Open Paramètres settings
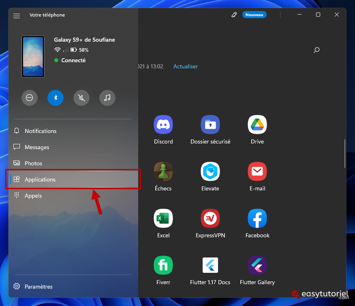 pyautogui.click(x=73, y=287)
